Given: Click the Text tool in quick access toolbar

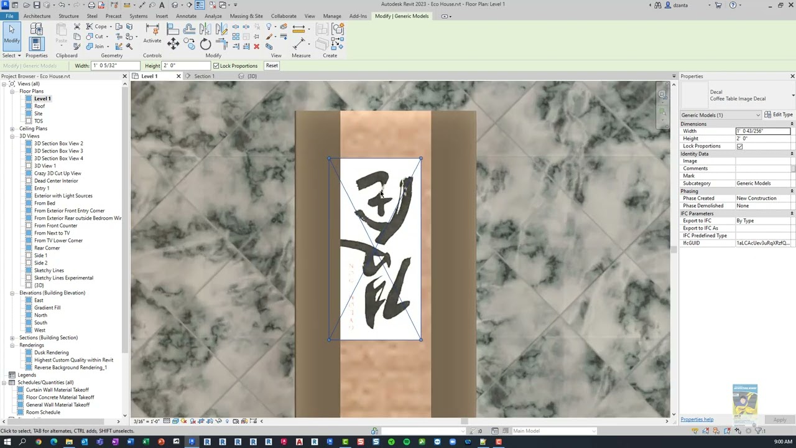Looking at the screenshot, I should point(162,4).
